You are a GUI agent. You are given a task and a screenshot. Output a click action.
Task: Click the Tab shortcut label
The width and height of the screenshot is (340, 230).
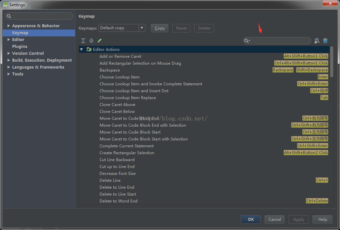tap(324, 97)
